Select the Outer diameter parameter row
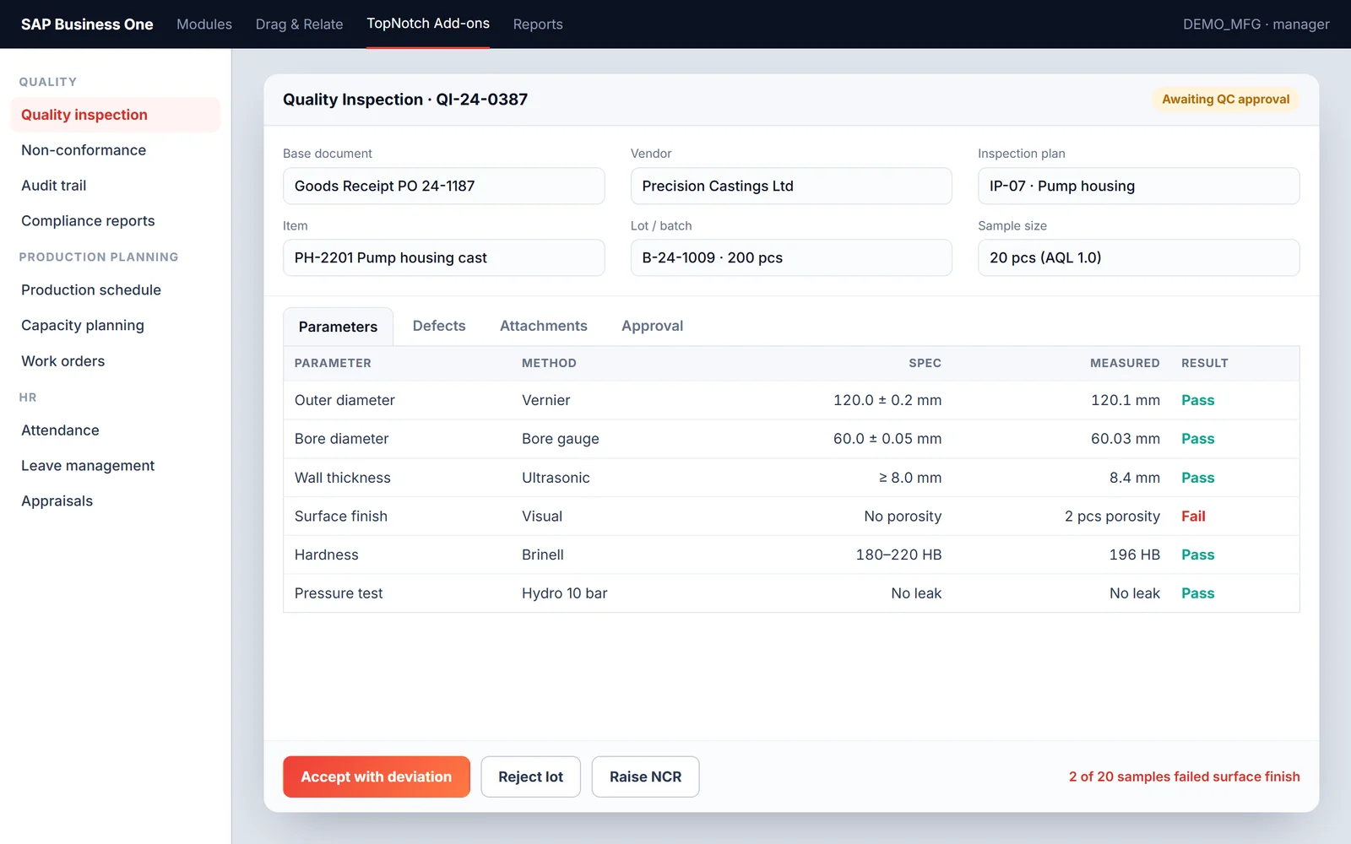 pos(791,400)
